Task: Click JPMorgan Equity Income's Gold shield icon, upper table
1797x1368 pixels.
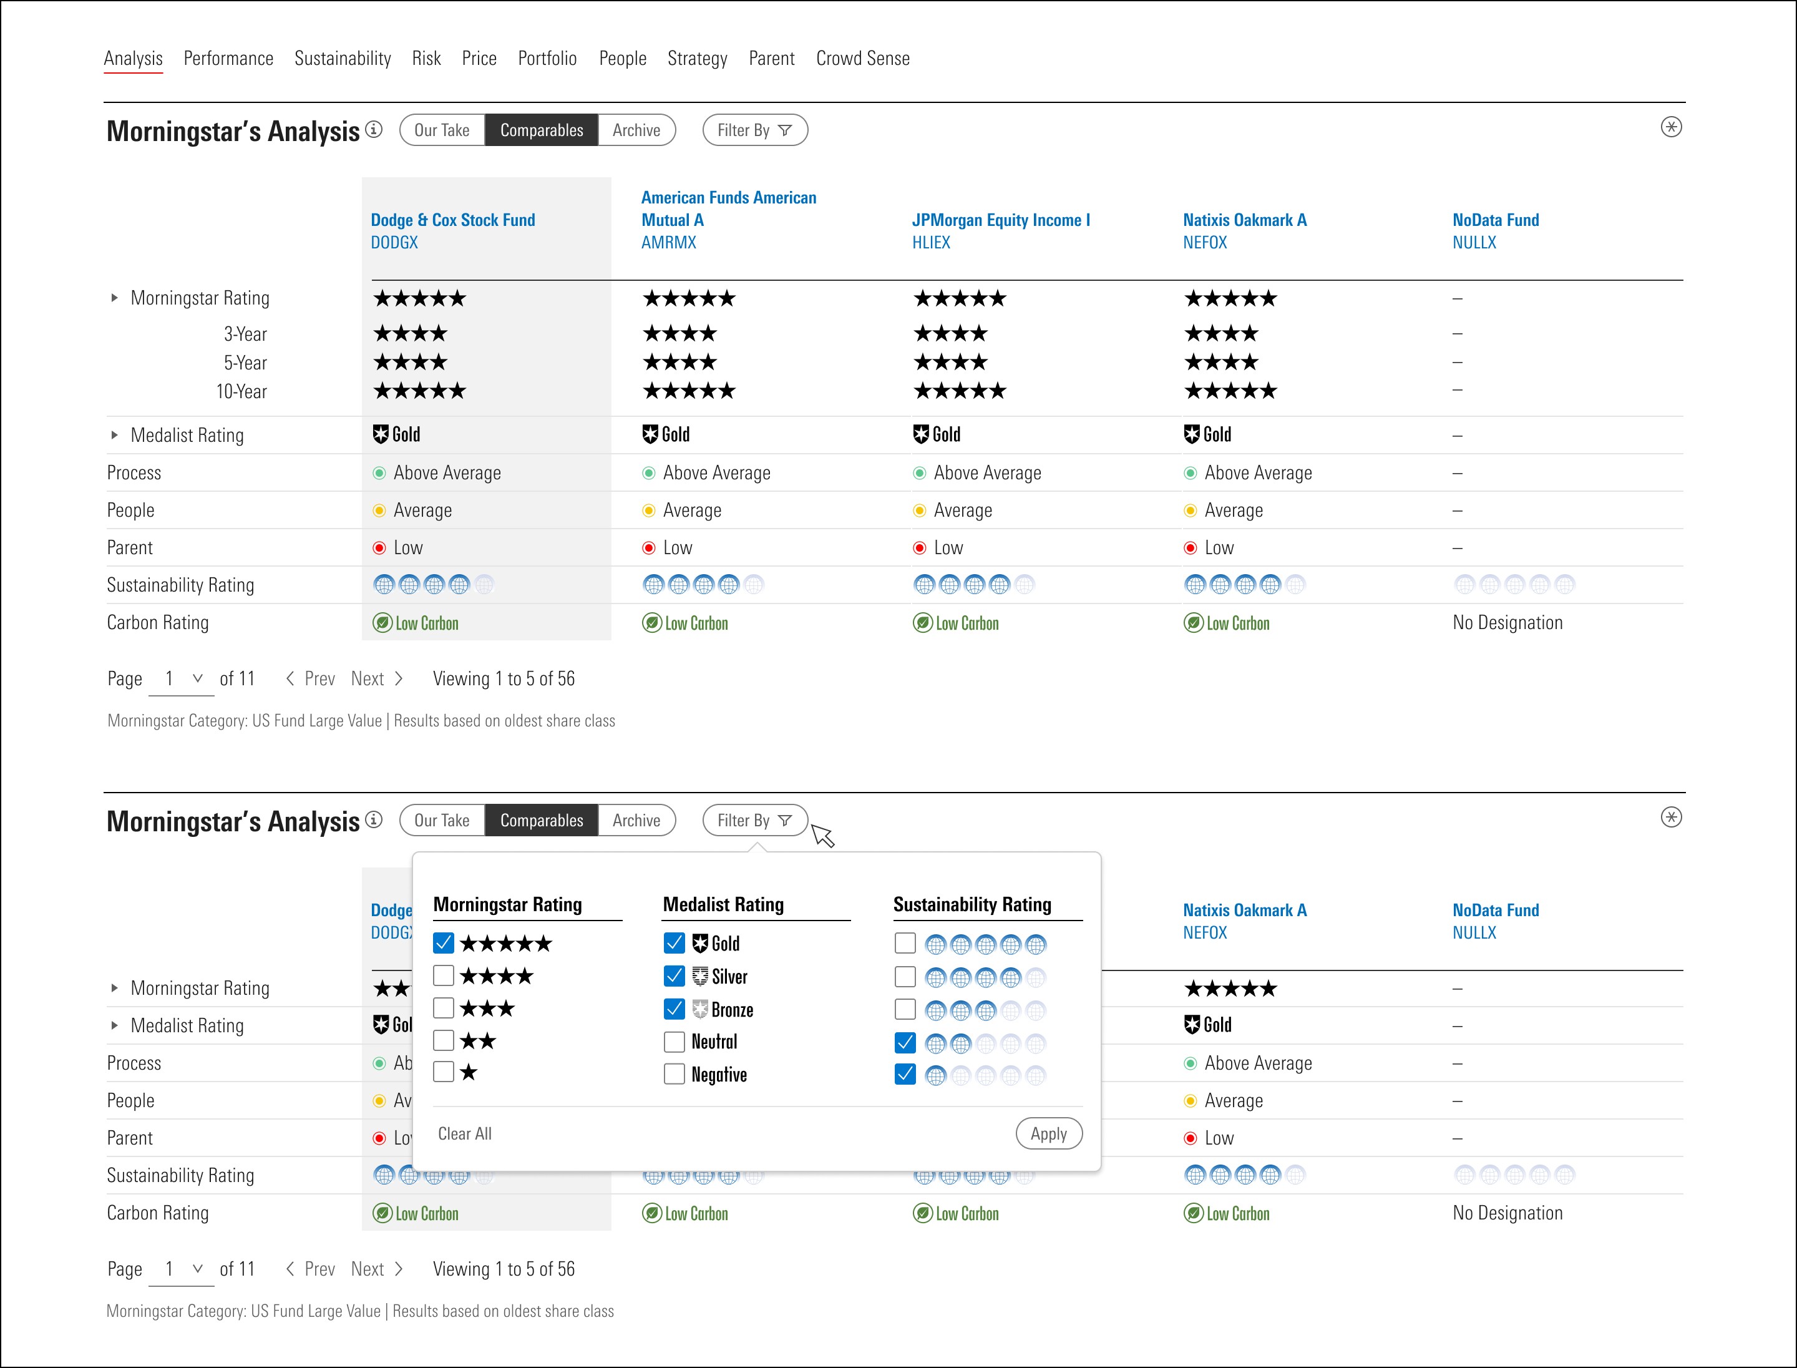Action: pos(921,434)
